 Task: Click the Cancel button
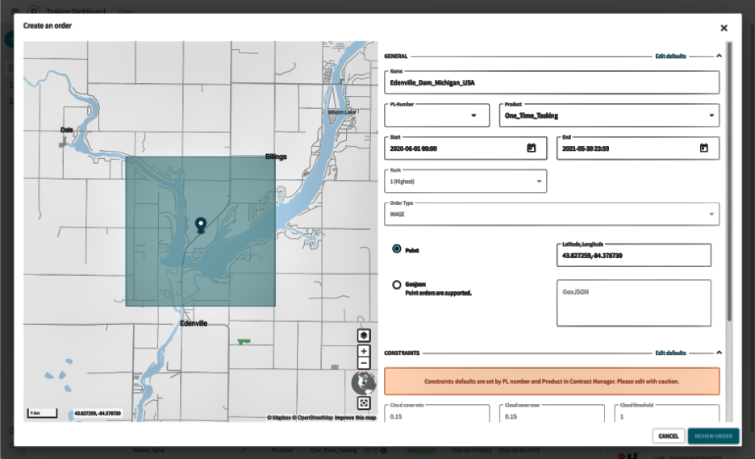coord(668,436)
